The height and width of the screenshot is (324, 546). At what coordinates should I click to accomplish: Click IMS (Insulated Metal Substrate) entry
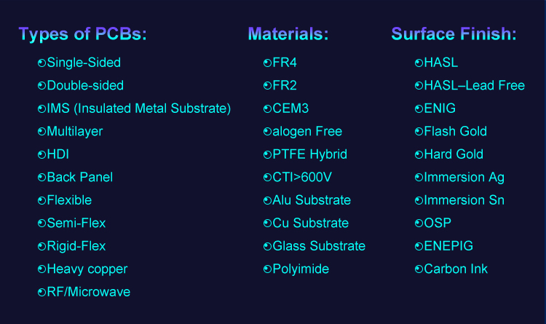139,108
